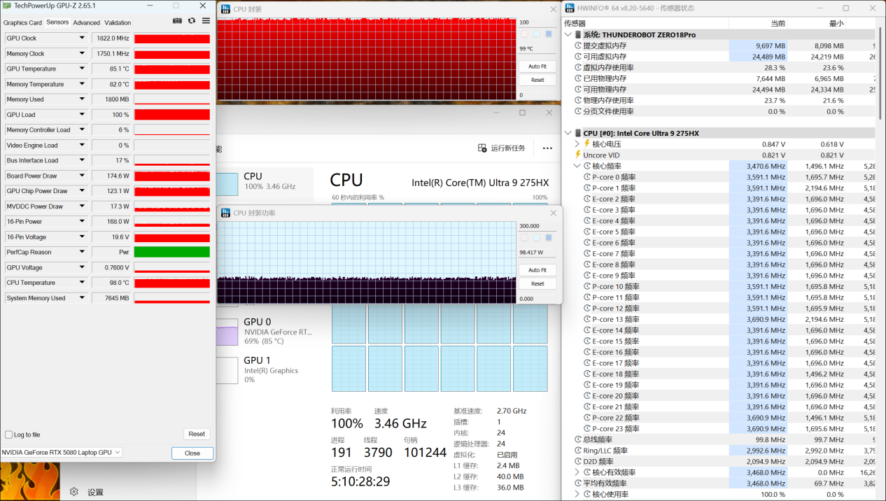Click the clock icon beside 提交虚拟内存
The height and width of the screenshot is (501, 886).
tap(577, 45)
